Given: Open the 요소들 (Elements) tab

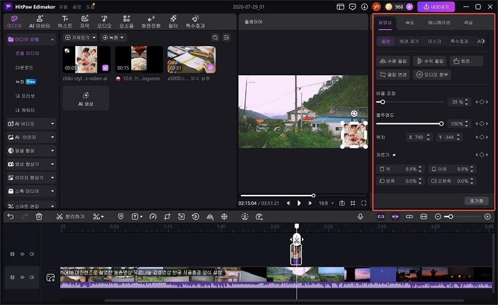Looking at the screenshot, I should click(x=126, y=22).
